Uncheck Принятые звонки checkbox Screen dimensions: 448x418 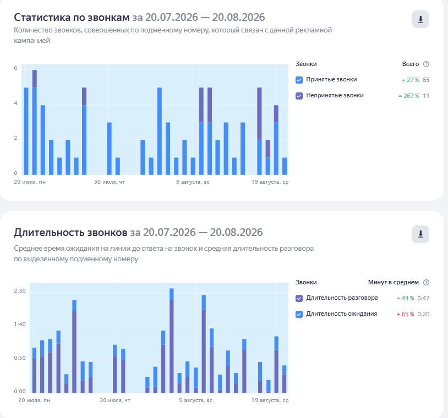pyautogui.click(x=299, y=80)
